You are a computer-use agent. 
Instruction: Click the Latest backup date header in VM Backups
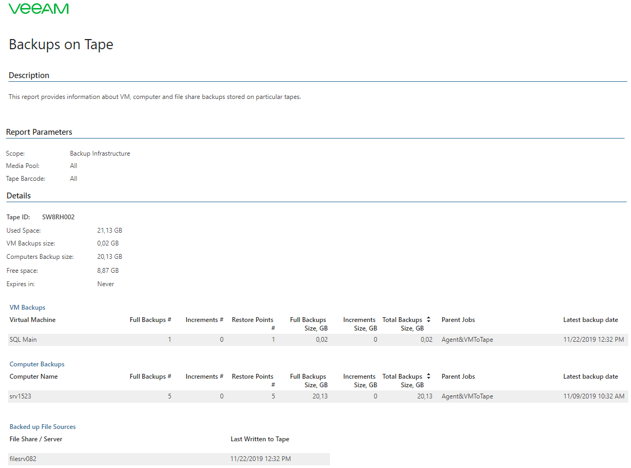pyautogui.click(x=590, y=320)
